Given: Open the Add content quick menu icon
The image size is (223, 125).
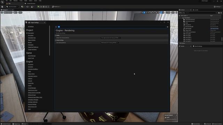Looking at the screenshot, I should [22, 7].
